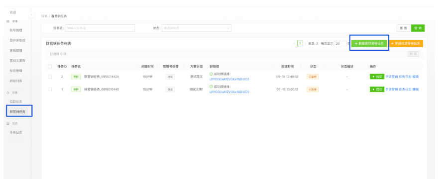Click 任务日志 link for task ID 2
This screenshot has height=187, width=445.
[x=405, y=77]
